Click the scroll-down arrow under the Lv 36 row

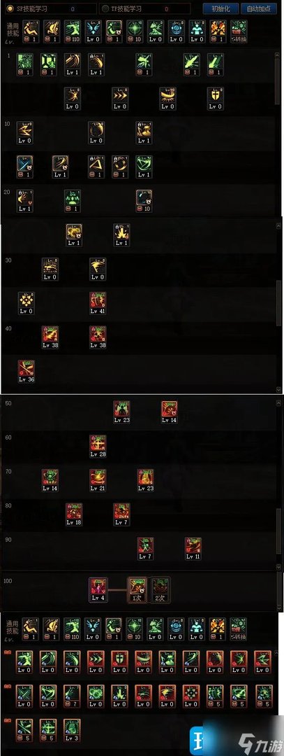click(x=279, y=389)
